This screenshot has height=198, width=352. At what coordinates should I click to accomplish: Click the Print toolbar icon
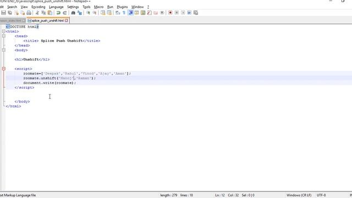[29, 13]
